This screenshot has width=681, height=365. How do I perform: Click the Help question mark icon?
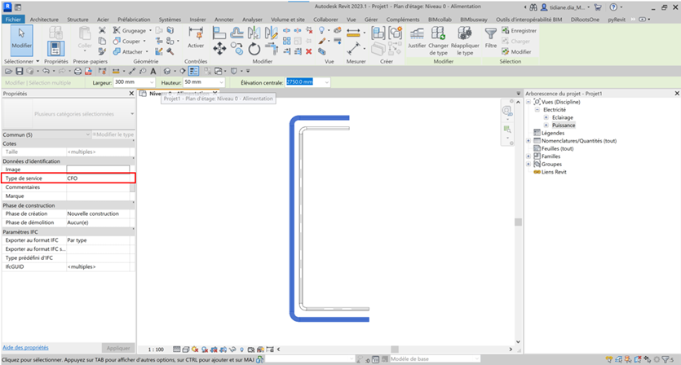pos(616,7)
